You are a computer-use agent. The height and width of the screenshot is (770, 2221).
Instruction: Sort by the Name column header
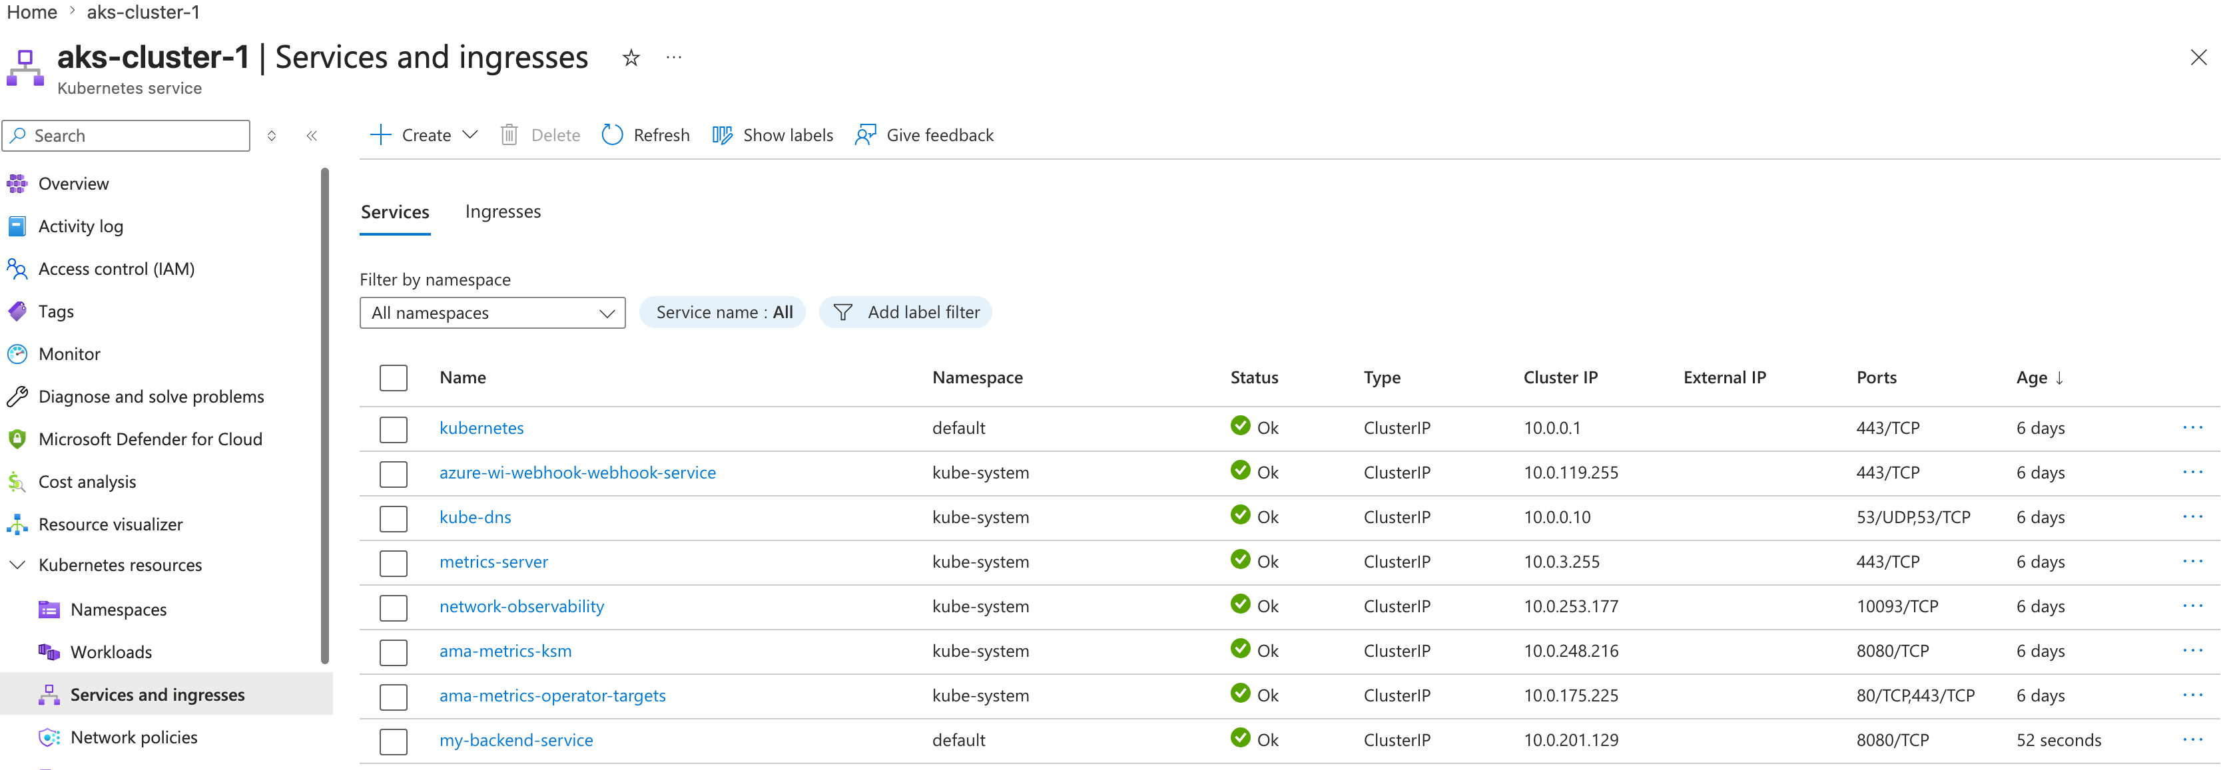[463, 377]
